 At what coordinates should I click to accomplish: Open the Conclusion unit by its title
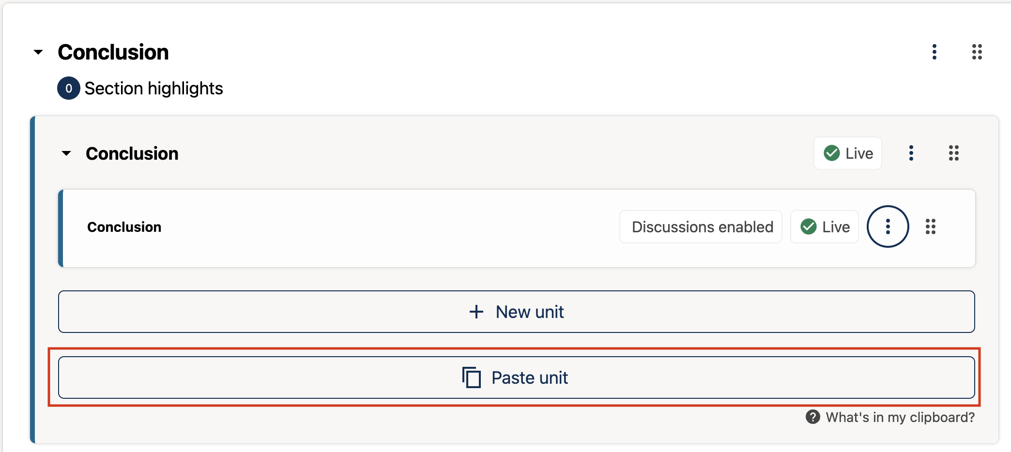124,226
